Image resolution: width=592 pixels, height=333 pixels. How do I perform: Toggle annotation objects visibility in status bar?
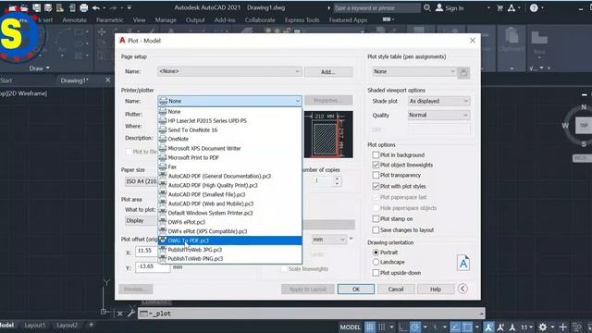488,327
